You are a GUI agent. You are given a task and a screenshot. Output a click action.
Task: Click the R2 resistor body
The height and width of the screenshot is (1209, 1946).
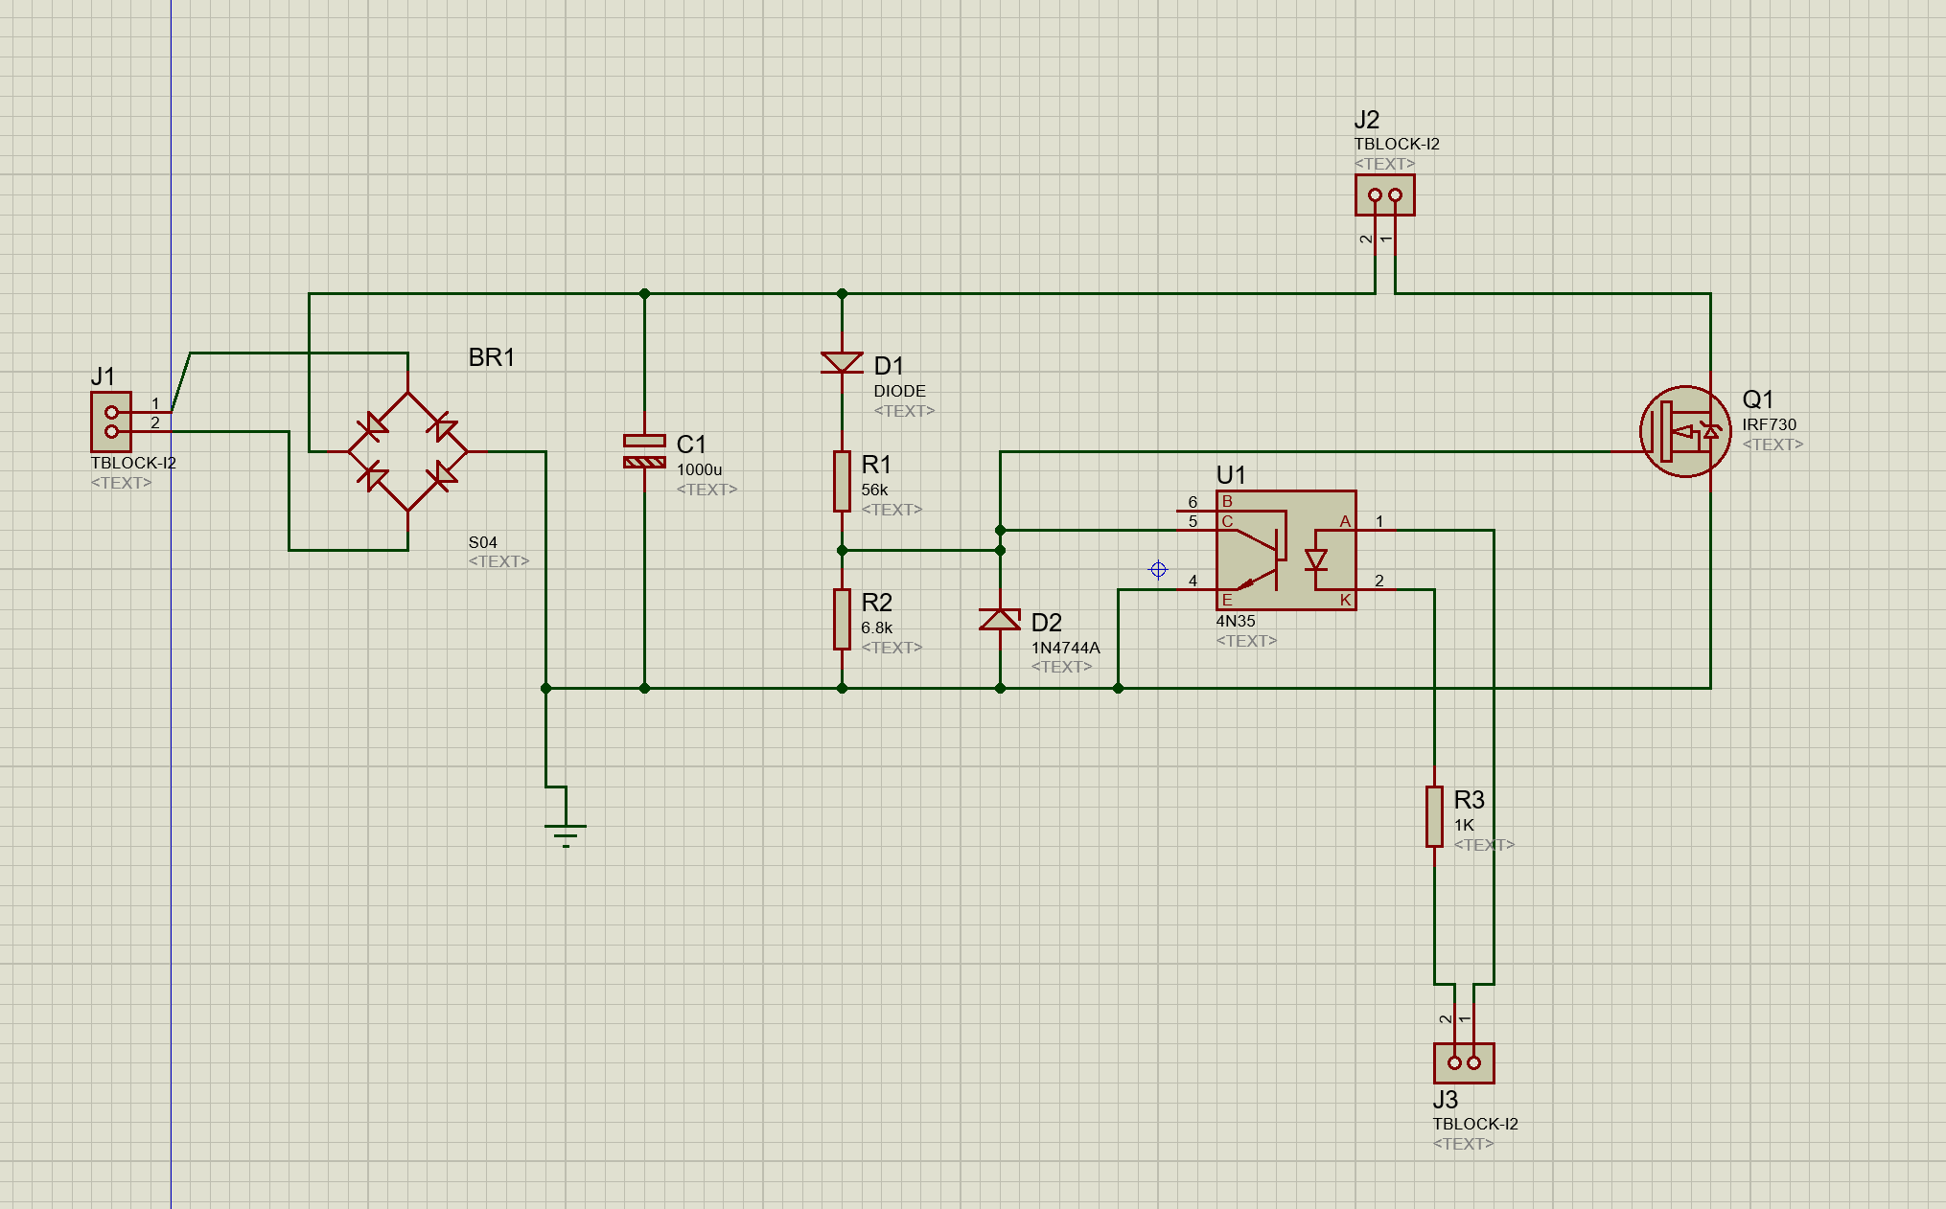click(842, 619)
